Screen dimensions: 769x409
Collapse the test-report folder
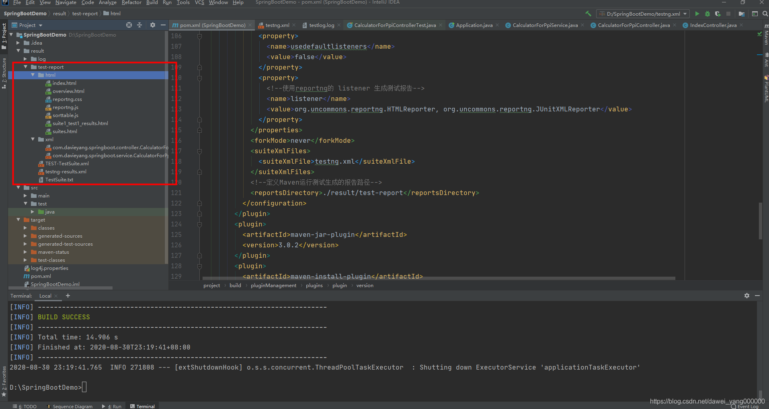(26, 67)
